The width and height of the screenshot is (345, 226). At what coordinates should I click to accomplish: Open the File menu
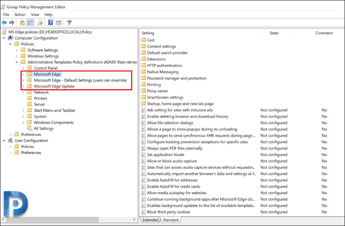[6, 15]
